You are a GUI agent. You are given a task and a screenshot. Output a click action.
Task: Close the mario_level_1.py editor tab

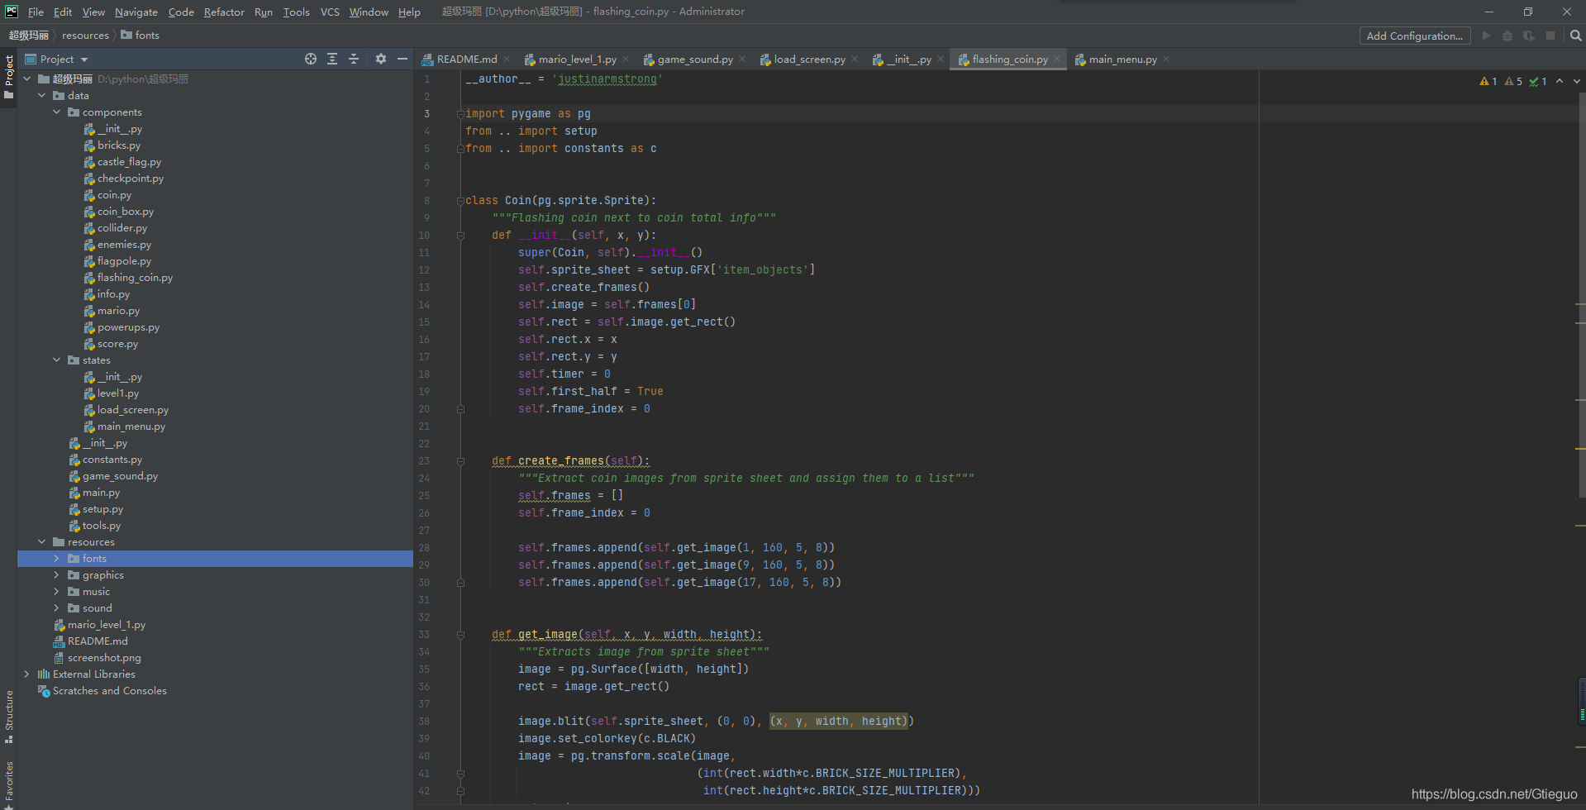626,59
